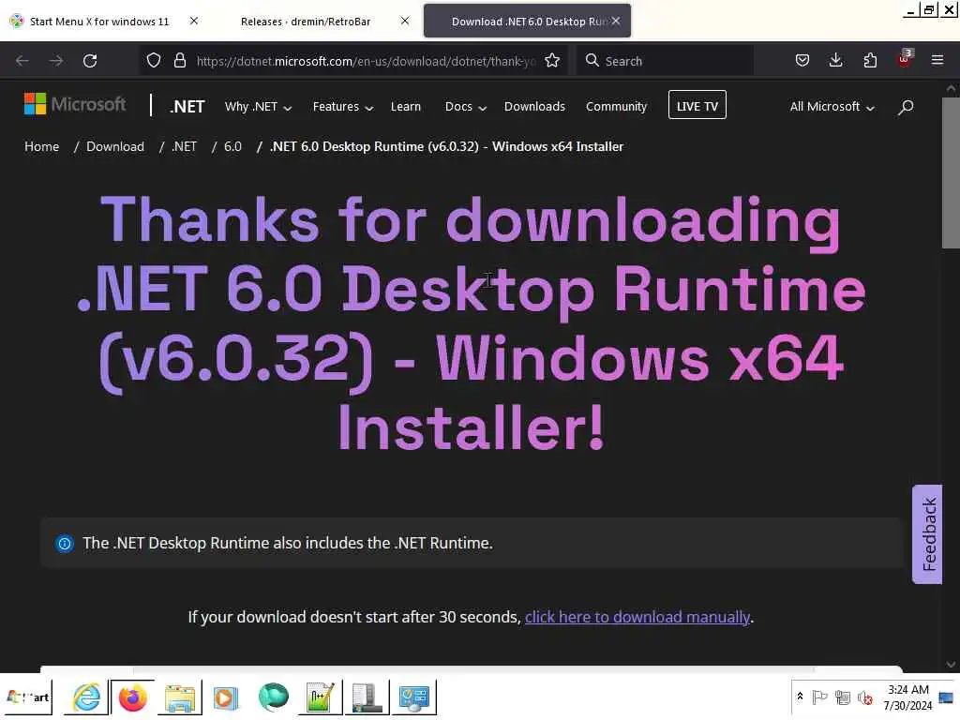Open the Firefox hamburger menu
This screenshot has height=720, width=960.
pos(937,61)
